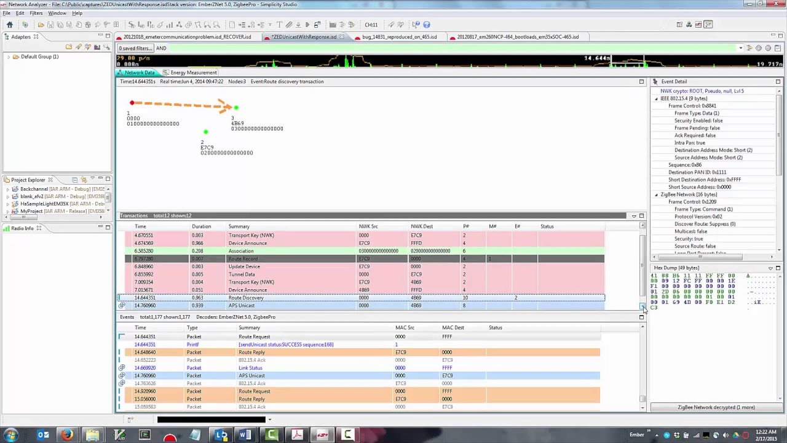Maximize the Transactions pane
Viewport: 787px width, 443px height.
tap(641, 216)
